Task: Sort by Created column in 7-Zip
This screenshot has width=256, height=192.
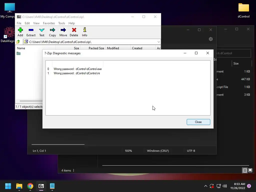Action: coord(143,48)
